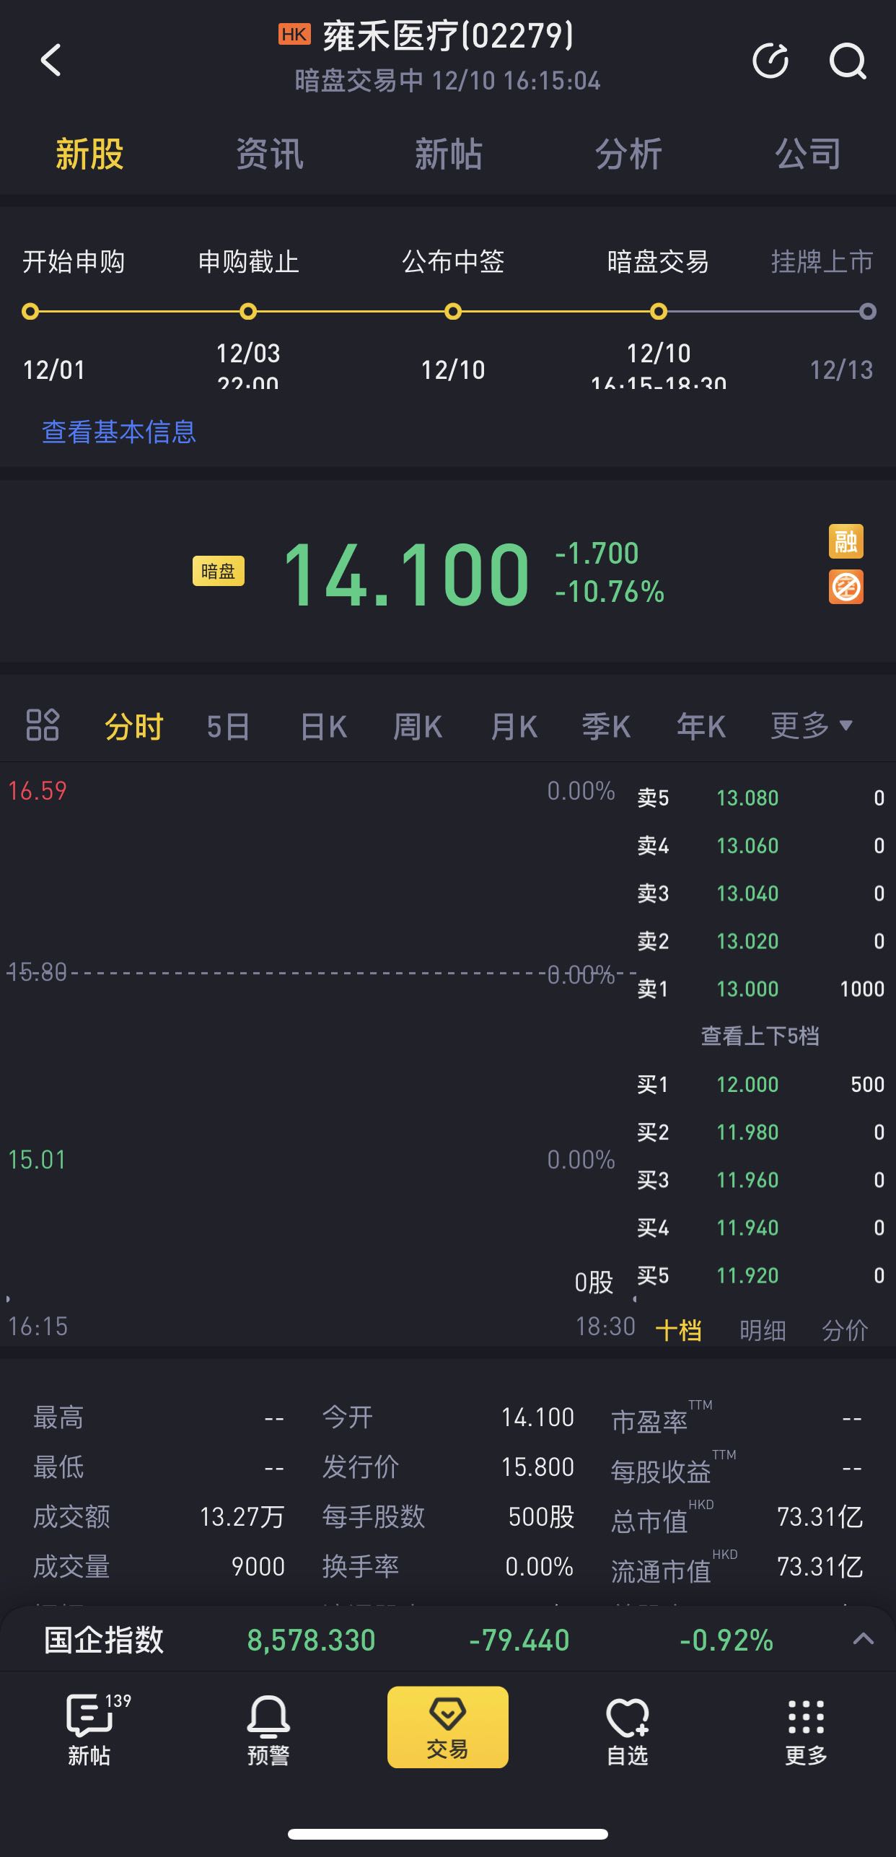Switch to 新股 tab
This screenshot has width=896, height=1857.
[x=89, y=154]
